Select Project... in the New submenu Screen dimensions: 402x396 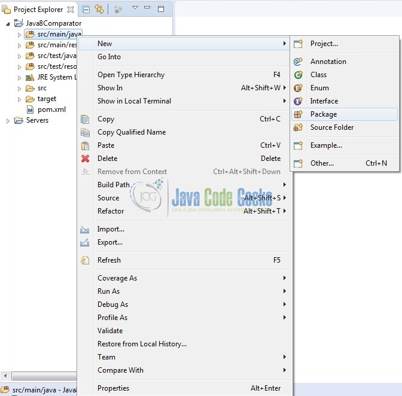click(x=345, y=44)
